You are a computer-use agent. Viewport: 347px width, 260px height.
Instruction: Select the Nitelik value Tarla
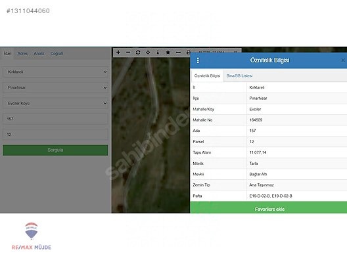pyautogui.click(x=254, y=163)
